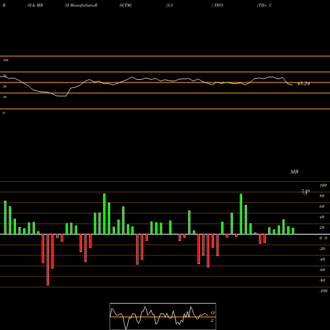
Task: Click the 100 label on the left RSI axis
Action: [5, 60]
